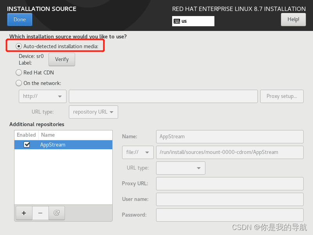Click the network source URL field
313x235 pixels.
pyautogui.click(x=163, y=96)
